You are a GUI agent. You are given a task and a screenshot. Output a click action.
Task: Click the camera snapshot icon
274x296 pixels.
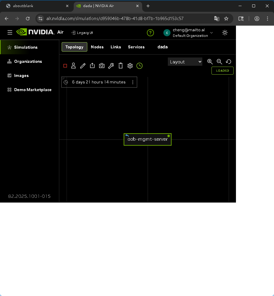click(102, 66)
